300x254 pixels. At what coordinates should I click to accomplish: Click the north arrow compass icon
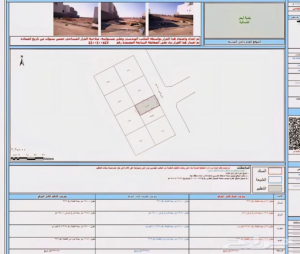click(22, 61)
